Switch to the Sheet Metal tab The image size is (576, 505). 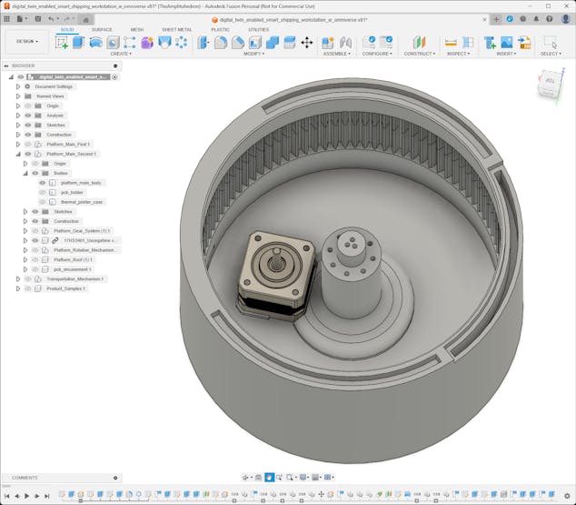(176, 29)
